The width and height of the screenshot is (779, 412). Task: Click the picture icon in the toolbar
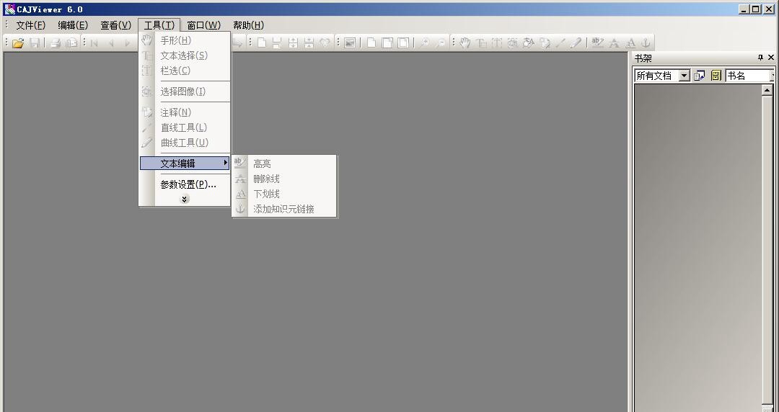tap(350, 43)
